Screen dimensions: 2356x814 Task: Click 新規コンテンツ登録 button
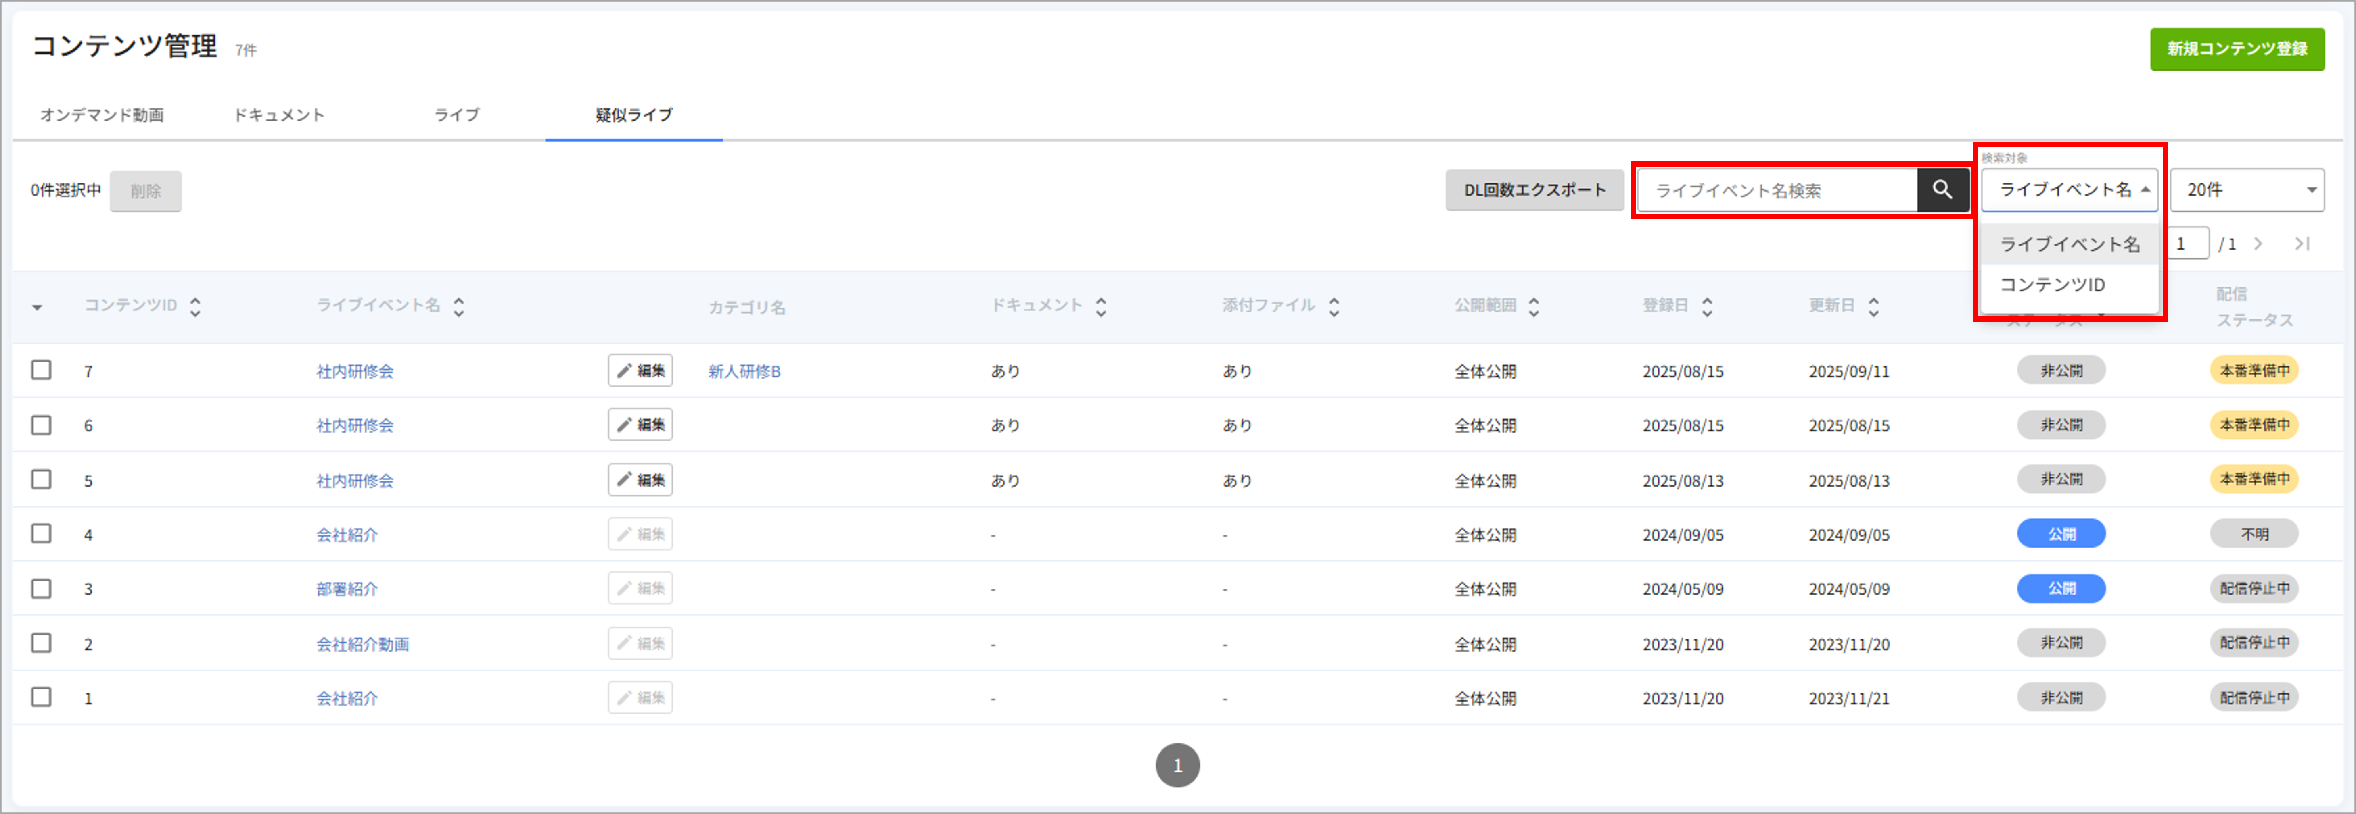tap(2237, 49)
